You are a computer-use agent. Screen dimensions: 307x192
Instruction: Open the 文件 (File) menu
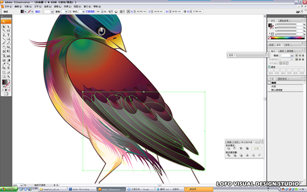click(x=8, y=7)
